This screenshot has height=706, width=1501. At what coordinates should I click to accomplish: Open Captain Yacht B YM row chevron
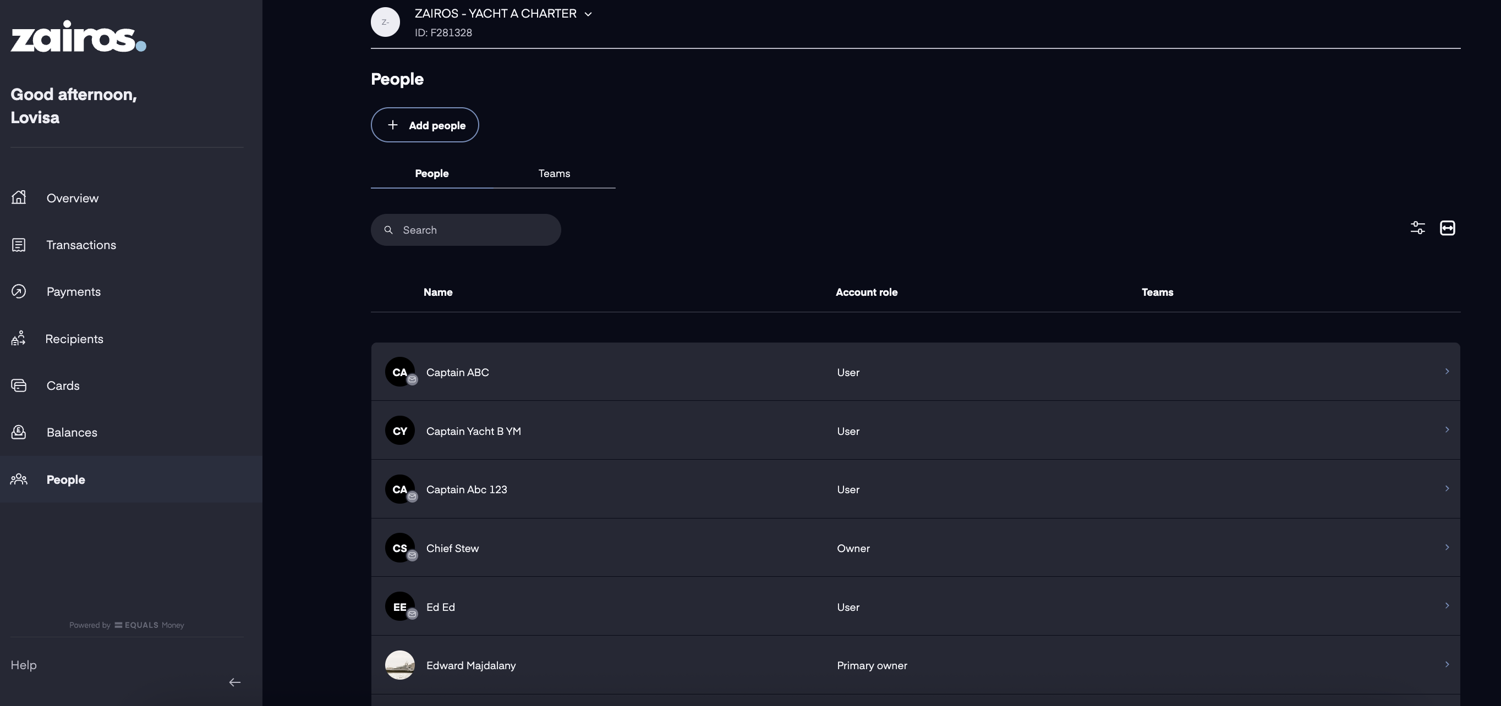pyautogui.click(x=1447, y=429)
